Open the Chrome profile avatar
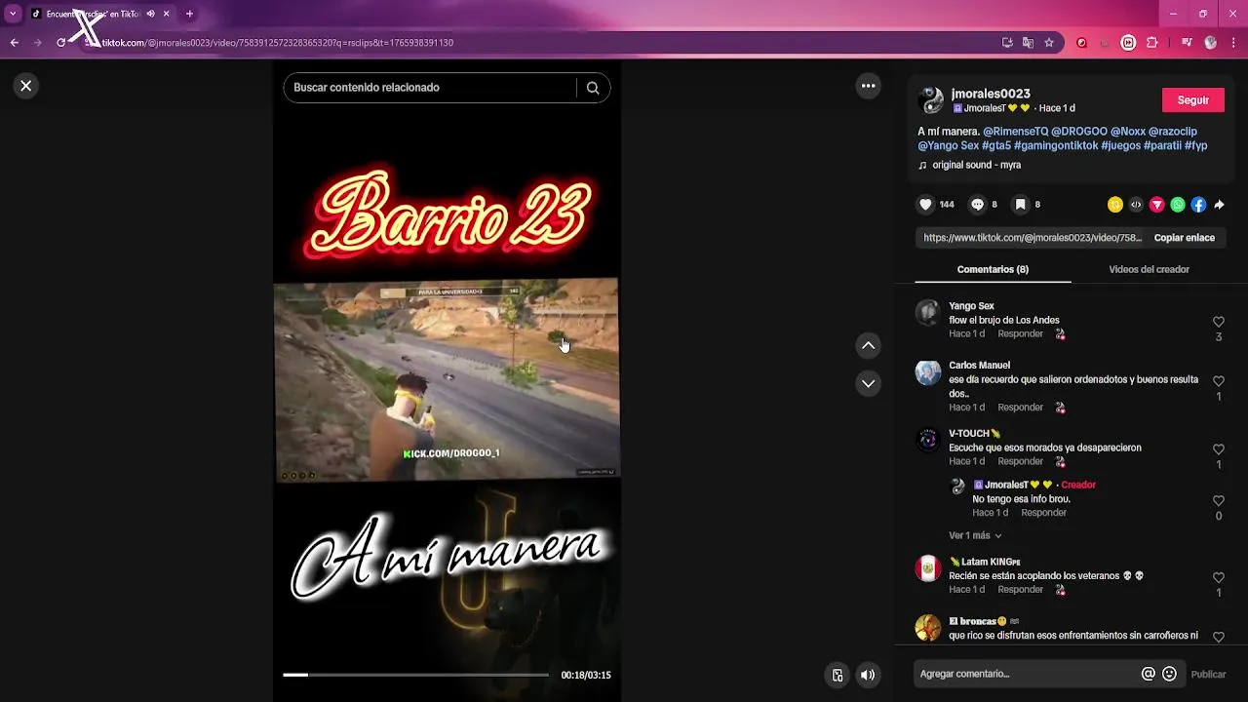1248x702 pixels. tap(1210, 43)
